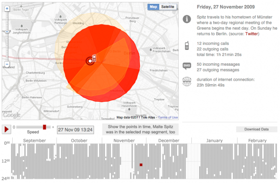Click the map zoom slider handle

click(x=7, y=32)
